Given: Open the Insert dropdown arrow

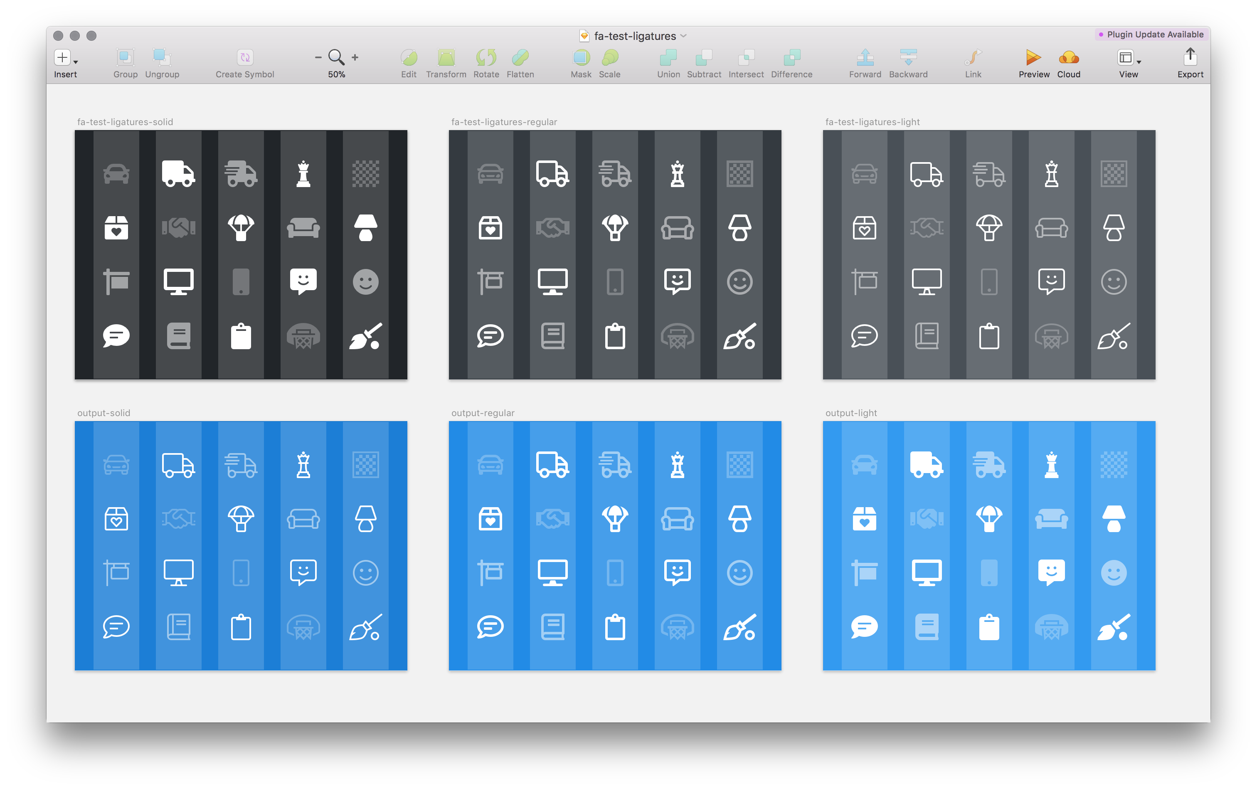Looking at the screenshot, I should click(76, 62).
